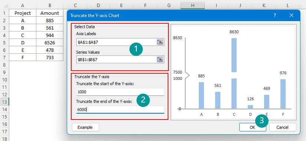The height and width of the screenshot is (141, 306).
Task: Select cell with value 561
Action: [50, 28]
